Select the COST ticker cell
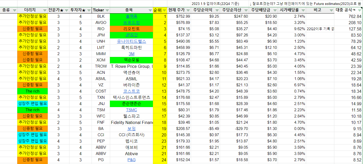The width and height of the screenshot is (363, 164). click(101, 91)
